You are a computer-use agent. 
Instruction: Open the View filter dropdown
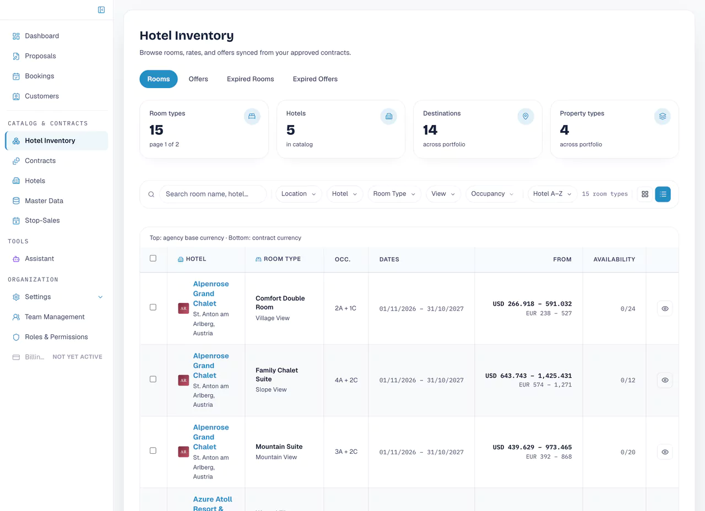click(443, 194)
